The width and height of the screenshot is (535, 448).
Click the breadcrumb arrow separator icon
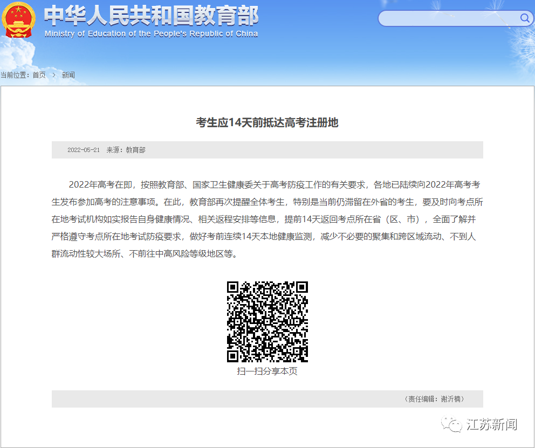pyautogui.click(x=54, y=75)
